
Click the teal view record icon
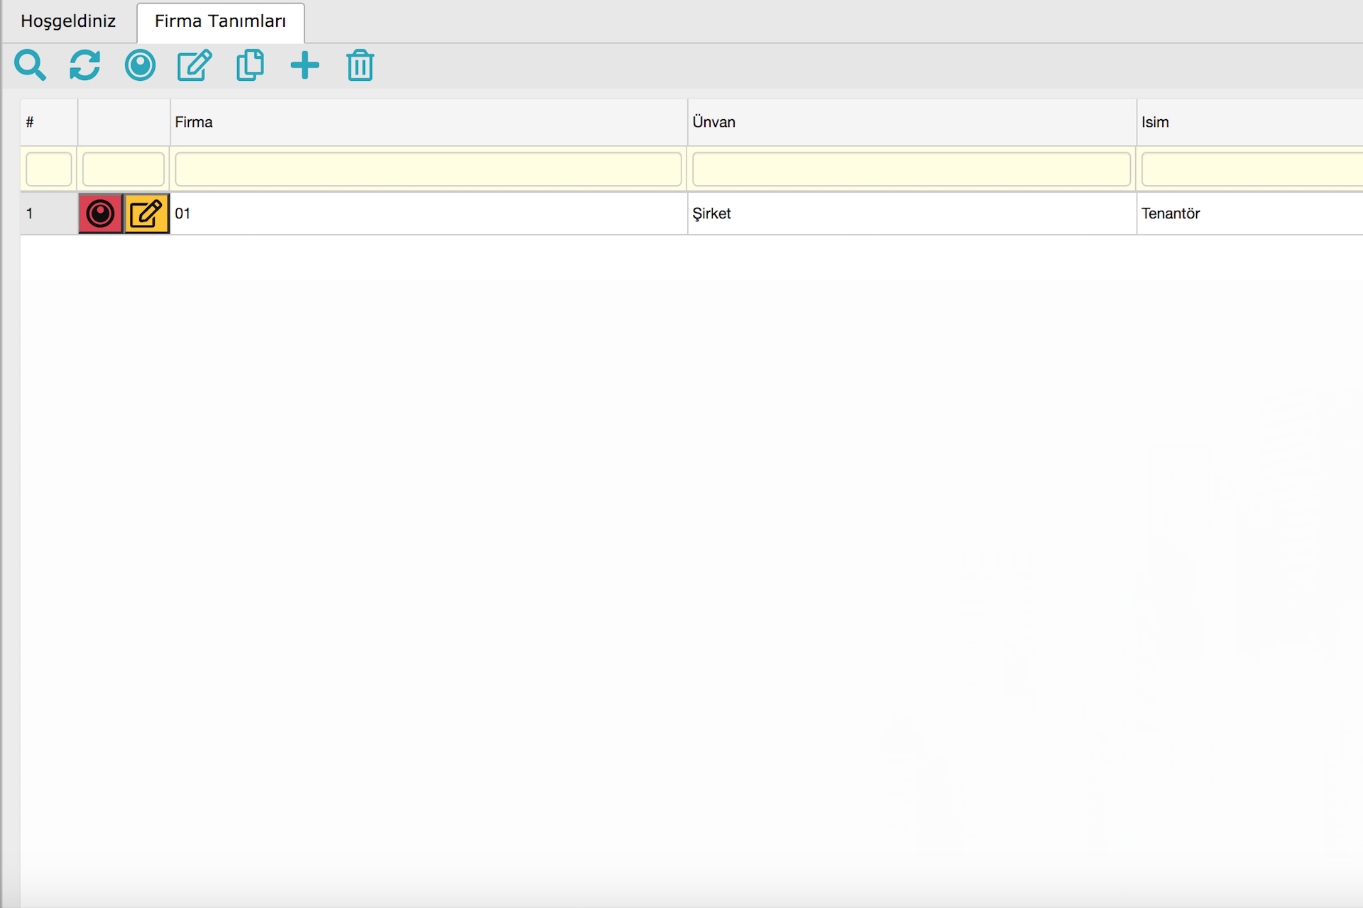click(x=140, y=65)
